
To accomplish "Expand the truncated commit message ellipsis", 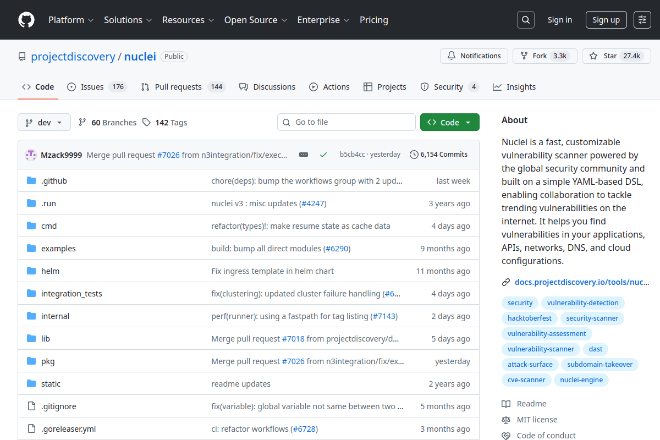I will [x=303, y=155].
